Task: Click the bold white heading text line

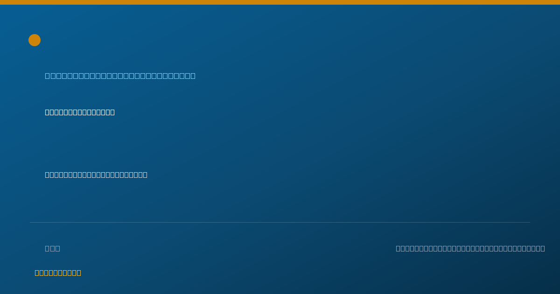Action: pos(80,112)
